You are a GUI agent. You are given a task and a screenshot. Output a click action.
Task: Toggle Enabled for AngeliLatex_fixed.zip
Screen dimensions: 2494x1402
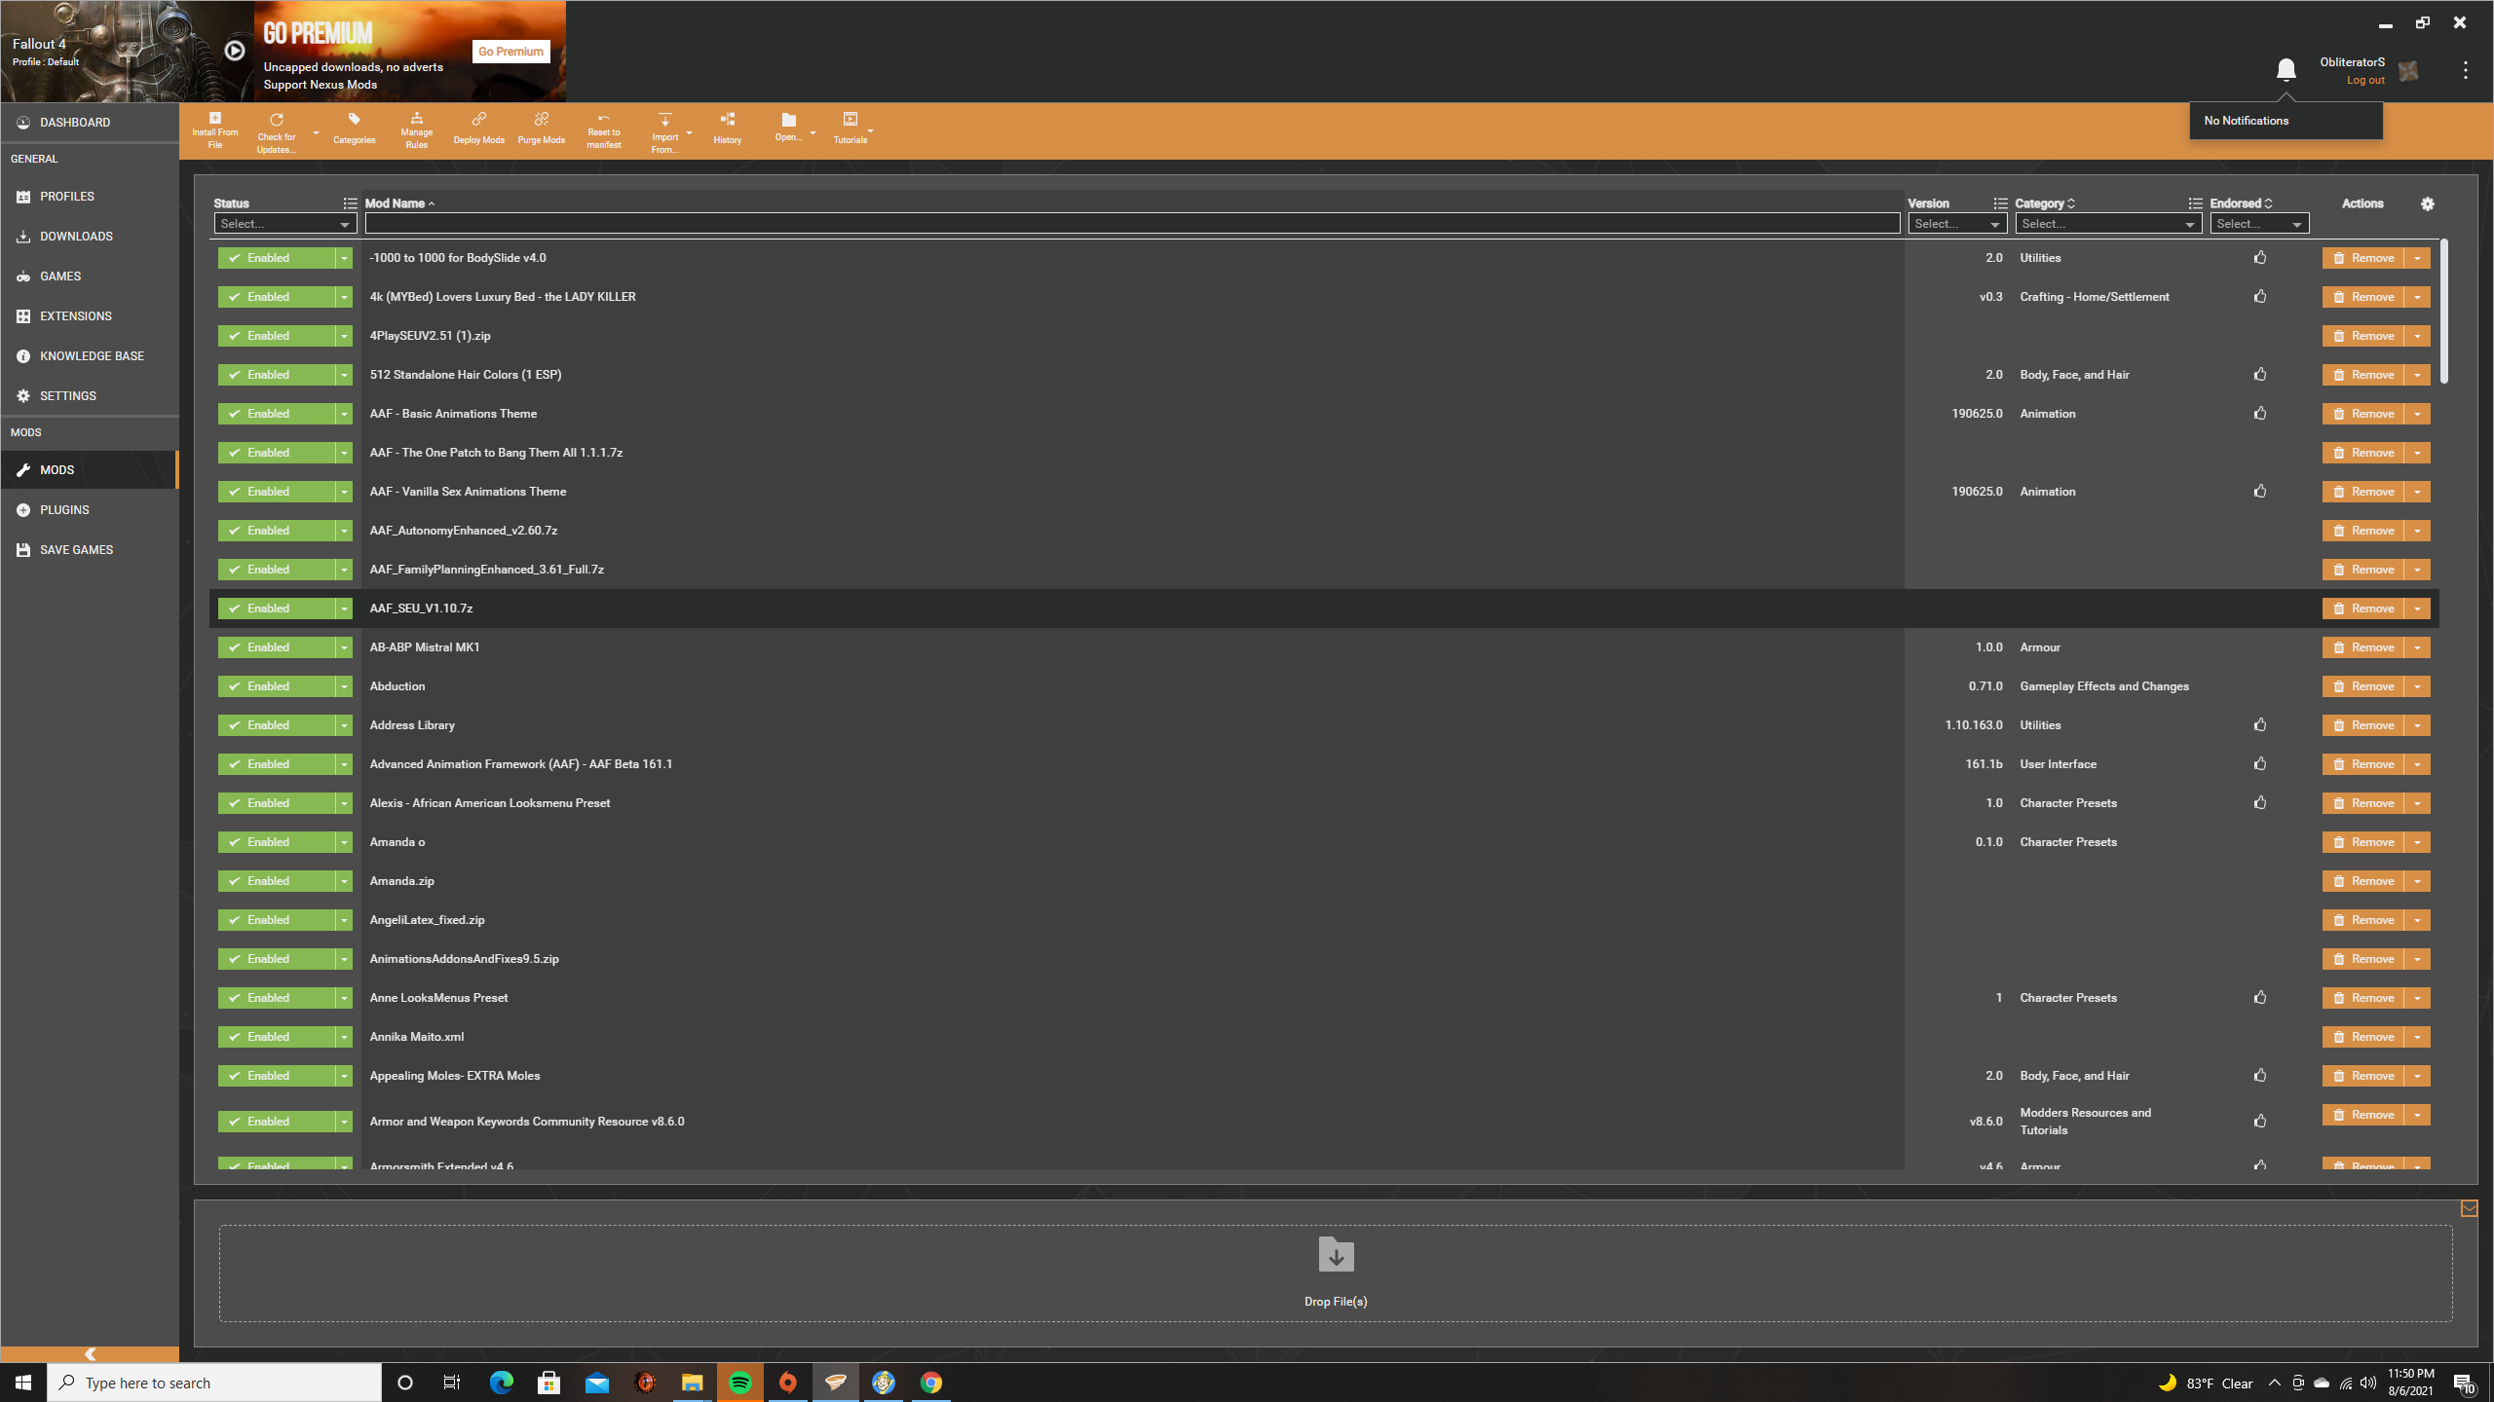click(x=276, y=920)
